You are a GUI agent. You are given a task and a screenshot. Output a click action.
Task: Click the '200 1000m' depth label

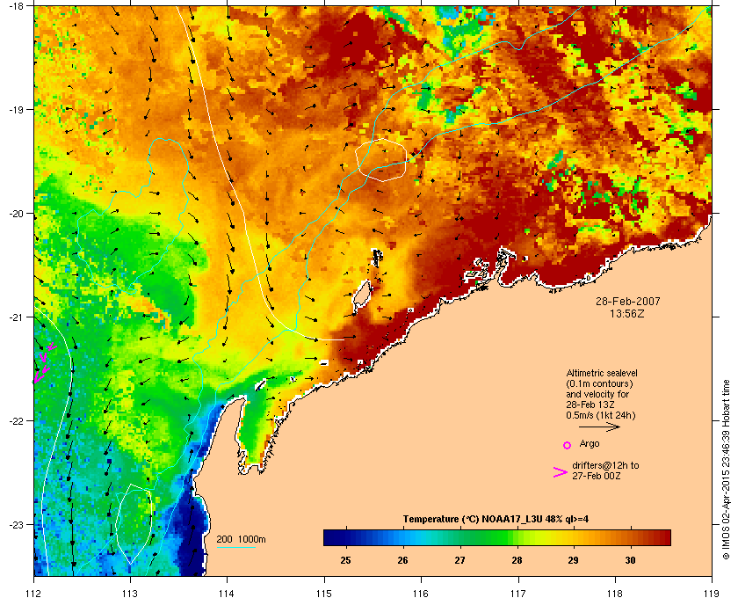[241, 540]
